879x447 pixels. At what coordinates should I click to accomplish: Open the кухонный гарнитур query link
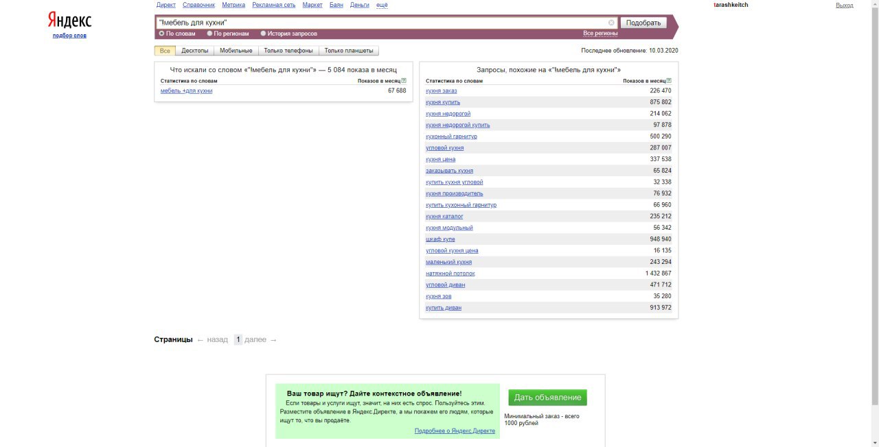pos(451,136)
